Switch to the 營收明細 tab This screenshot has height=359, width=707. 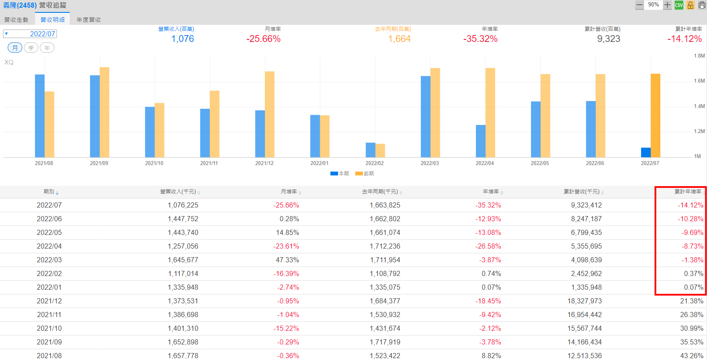click(53, 20)
